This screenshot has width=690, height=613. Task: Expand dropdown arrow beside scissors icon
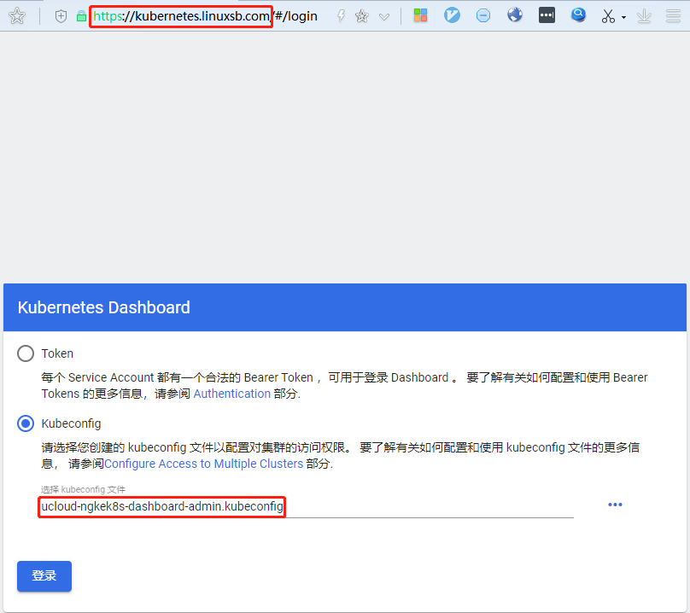(623, 18)
